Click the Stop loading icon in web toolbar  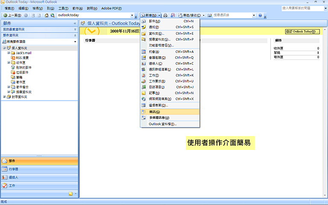pyautogui.click(x=33, y=15)
